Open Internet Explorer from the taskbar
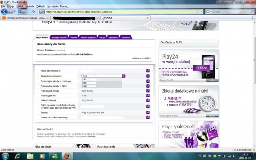The width and height of the screenshot is (256, 160). [18, 156]
